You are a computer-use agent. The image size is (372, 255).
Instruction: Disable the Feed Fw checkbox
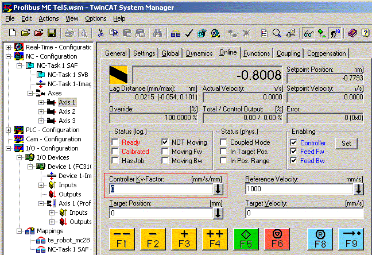coord(293,152)
